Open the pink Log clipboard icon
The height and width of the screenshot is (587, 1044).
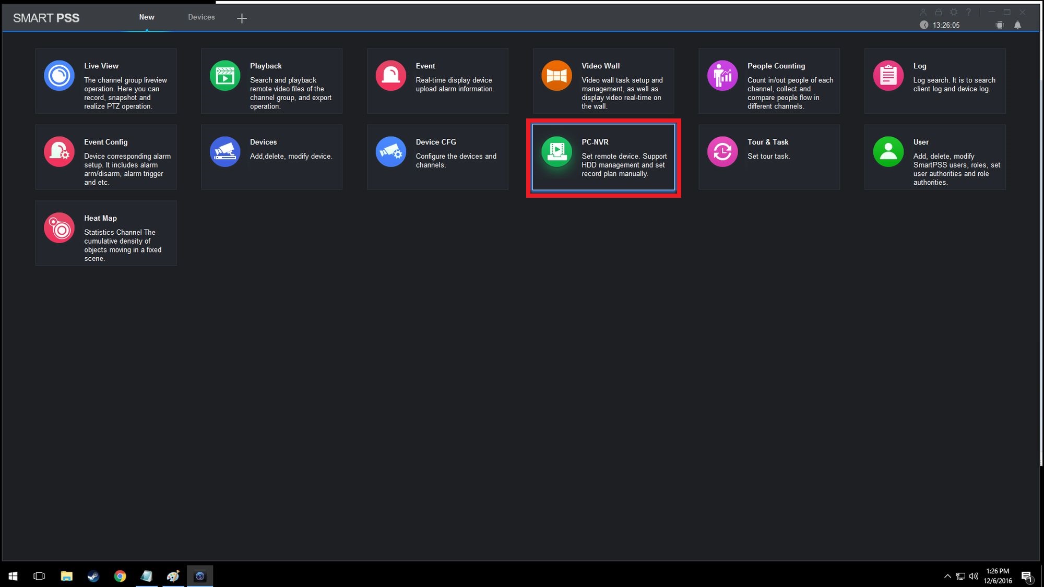point(888,76)
